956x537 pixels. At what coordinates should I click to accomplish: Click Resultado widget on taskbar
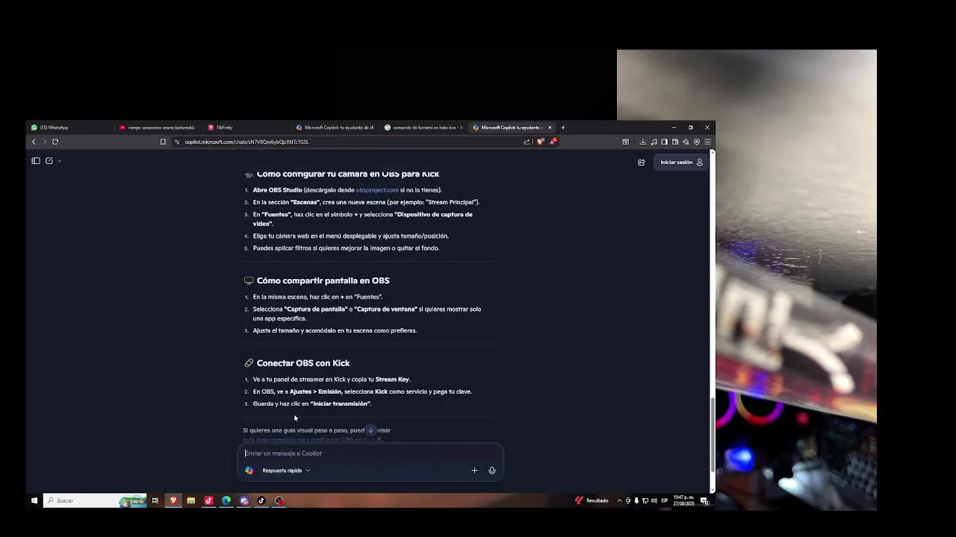coord(592,500)
